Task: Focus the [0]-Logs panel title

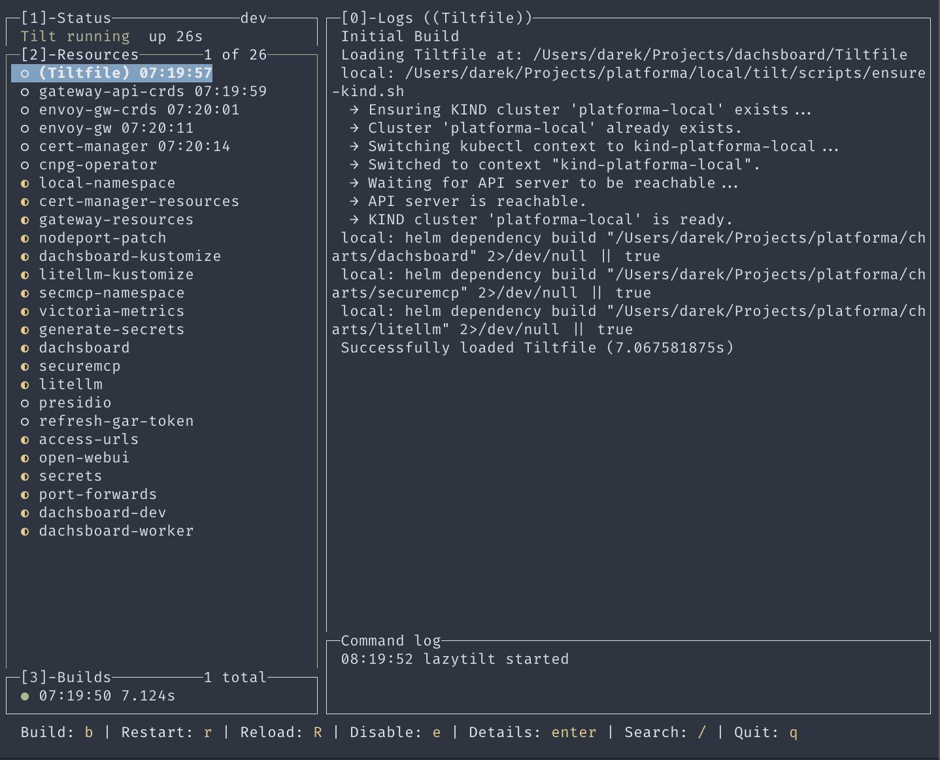Action: [x=437, y=18]
